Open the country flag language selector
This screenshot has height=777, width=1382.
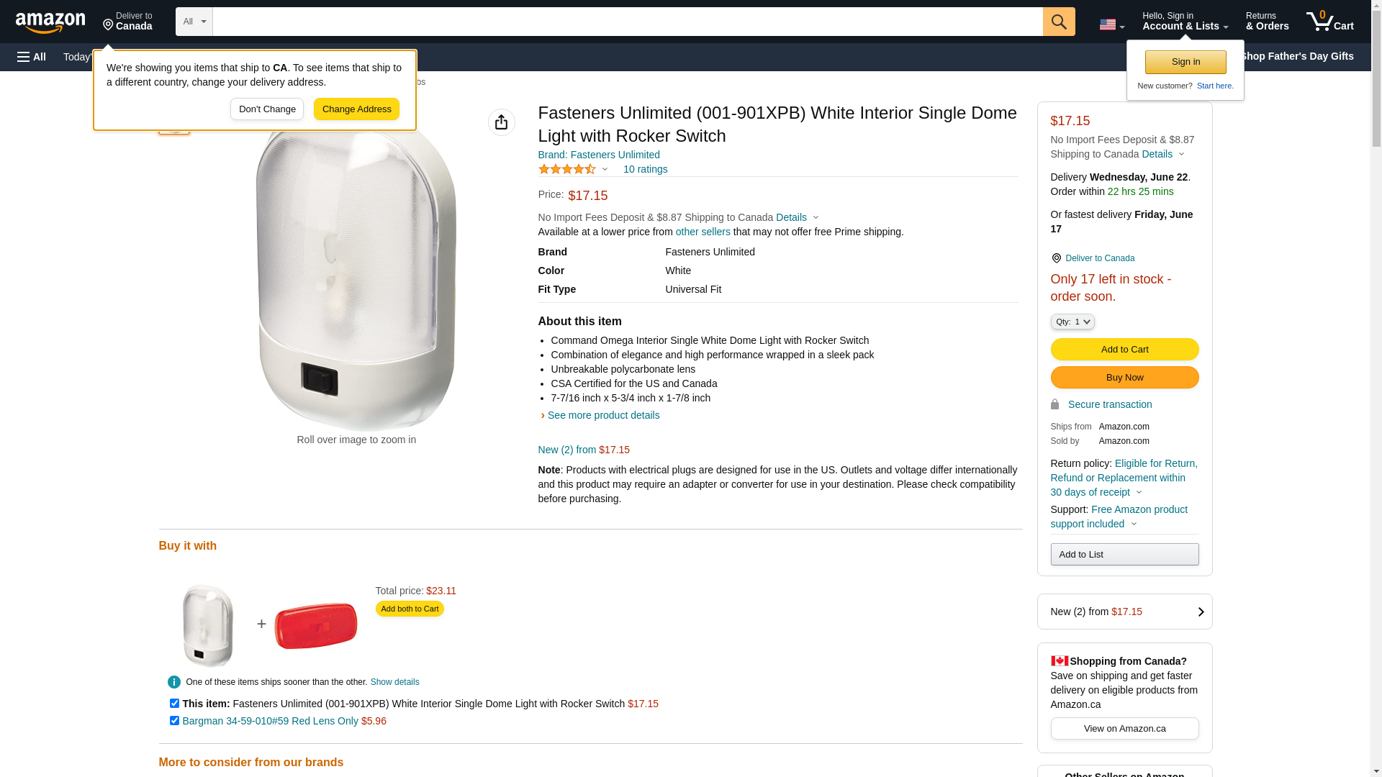[x=1111, y=24]
